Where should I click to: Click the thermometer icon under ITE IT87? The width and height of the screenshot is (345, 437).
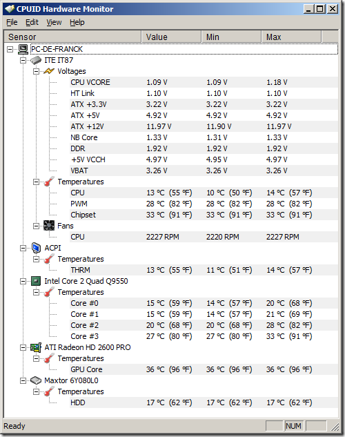click(49, 182)
